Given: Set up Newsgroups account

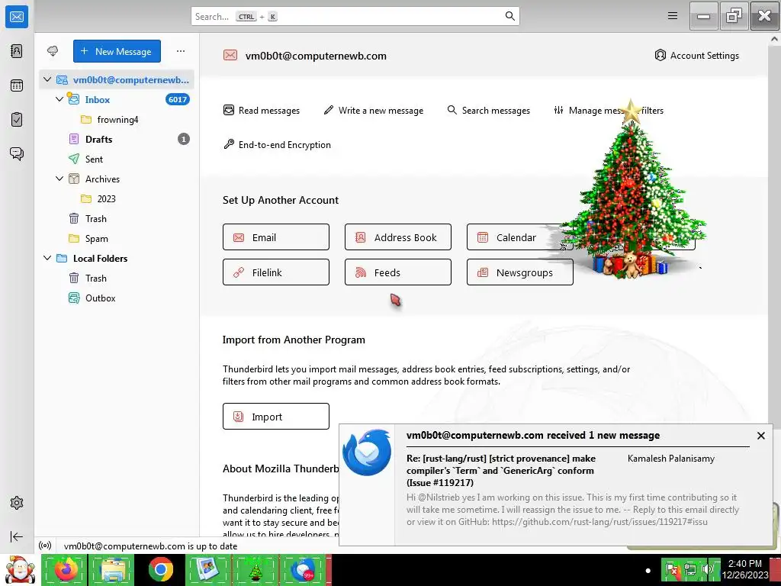Looking at the screenshot, I should (520, 272).
